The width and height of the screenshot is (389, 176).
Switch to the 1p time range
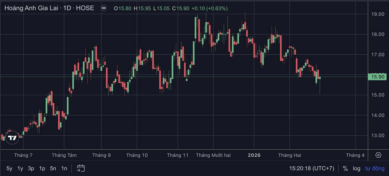42,168
